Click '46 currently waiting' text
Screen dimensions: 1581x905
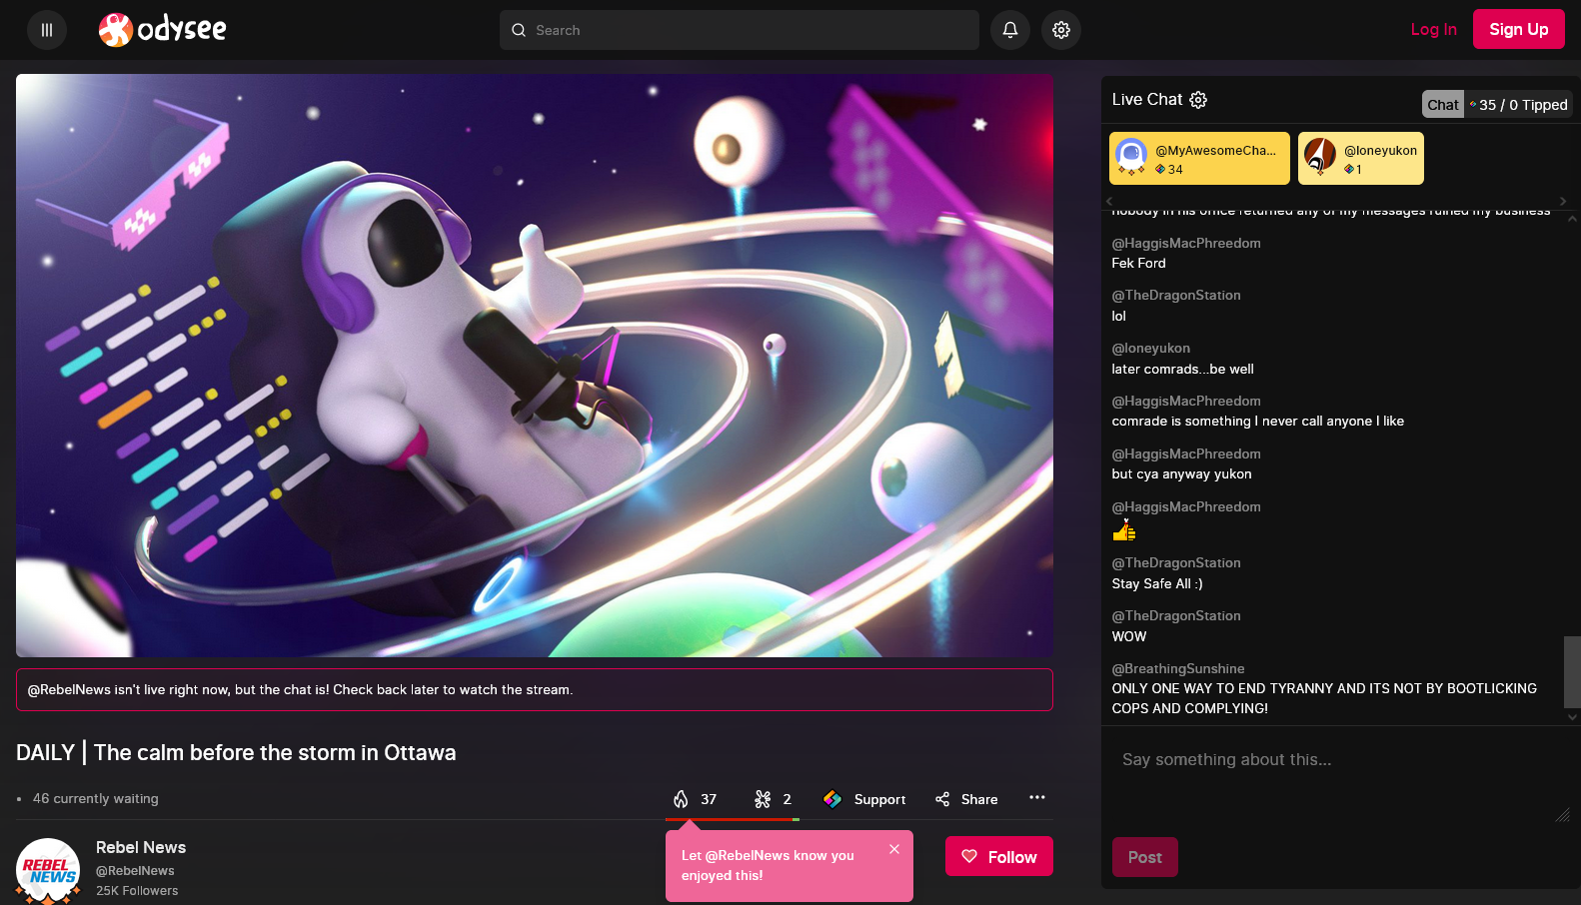coord(95,798)
